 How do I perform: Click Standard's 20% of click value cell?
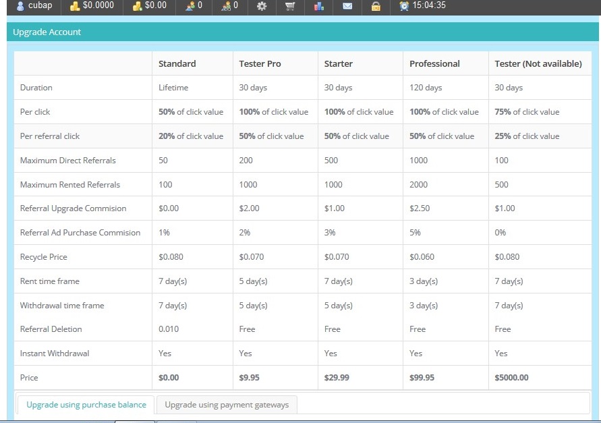[x=191, y=136]
